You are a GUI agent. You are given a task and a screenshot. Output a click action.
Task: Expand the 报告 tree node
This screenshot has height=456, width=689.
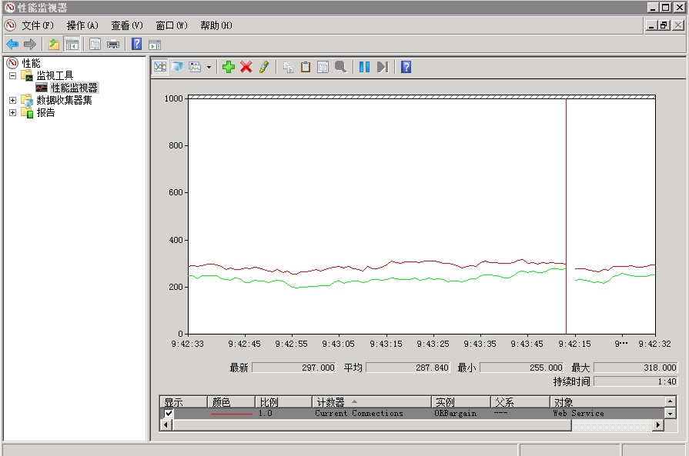(x=12, y=112)
